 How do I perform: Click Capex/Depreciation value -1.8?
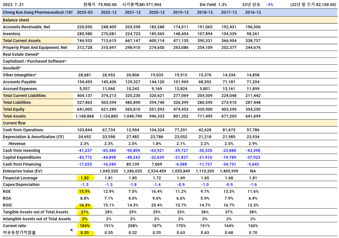(x=133, y=185)
